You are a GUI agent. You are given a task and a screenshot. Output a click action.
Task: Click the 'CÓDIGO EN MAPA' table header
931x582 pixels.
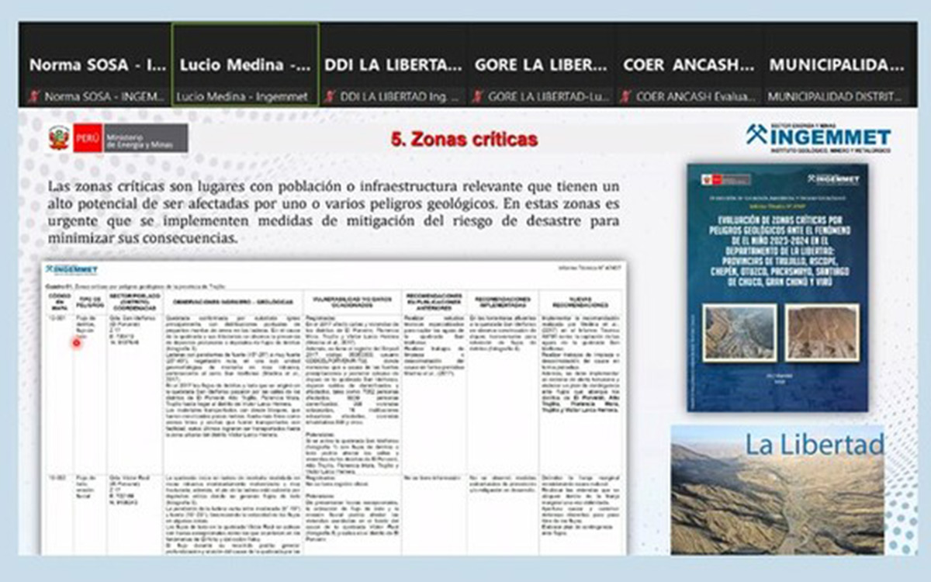pyautogui.click(x=59, y=301)
